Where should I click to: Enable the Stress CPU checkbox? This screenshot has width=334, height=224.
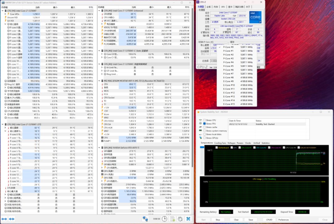(x=204, y=120)
